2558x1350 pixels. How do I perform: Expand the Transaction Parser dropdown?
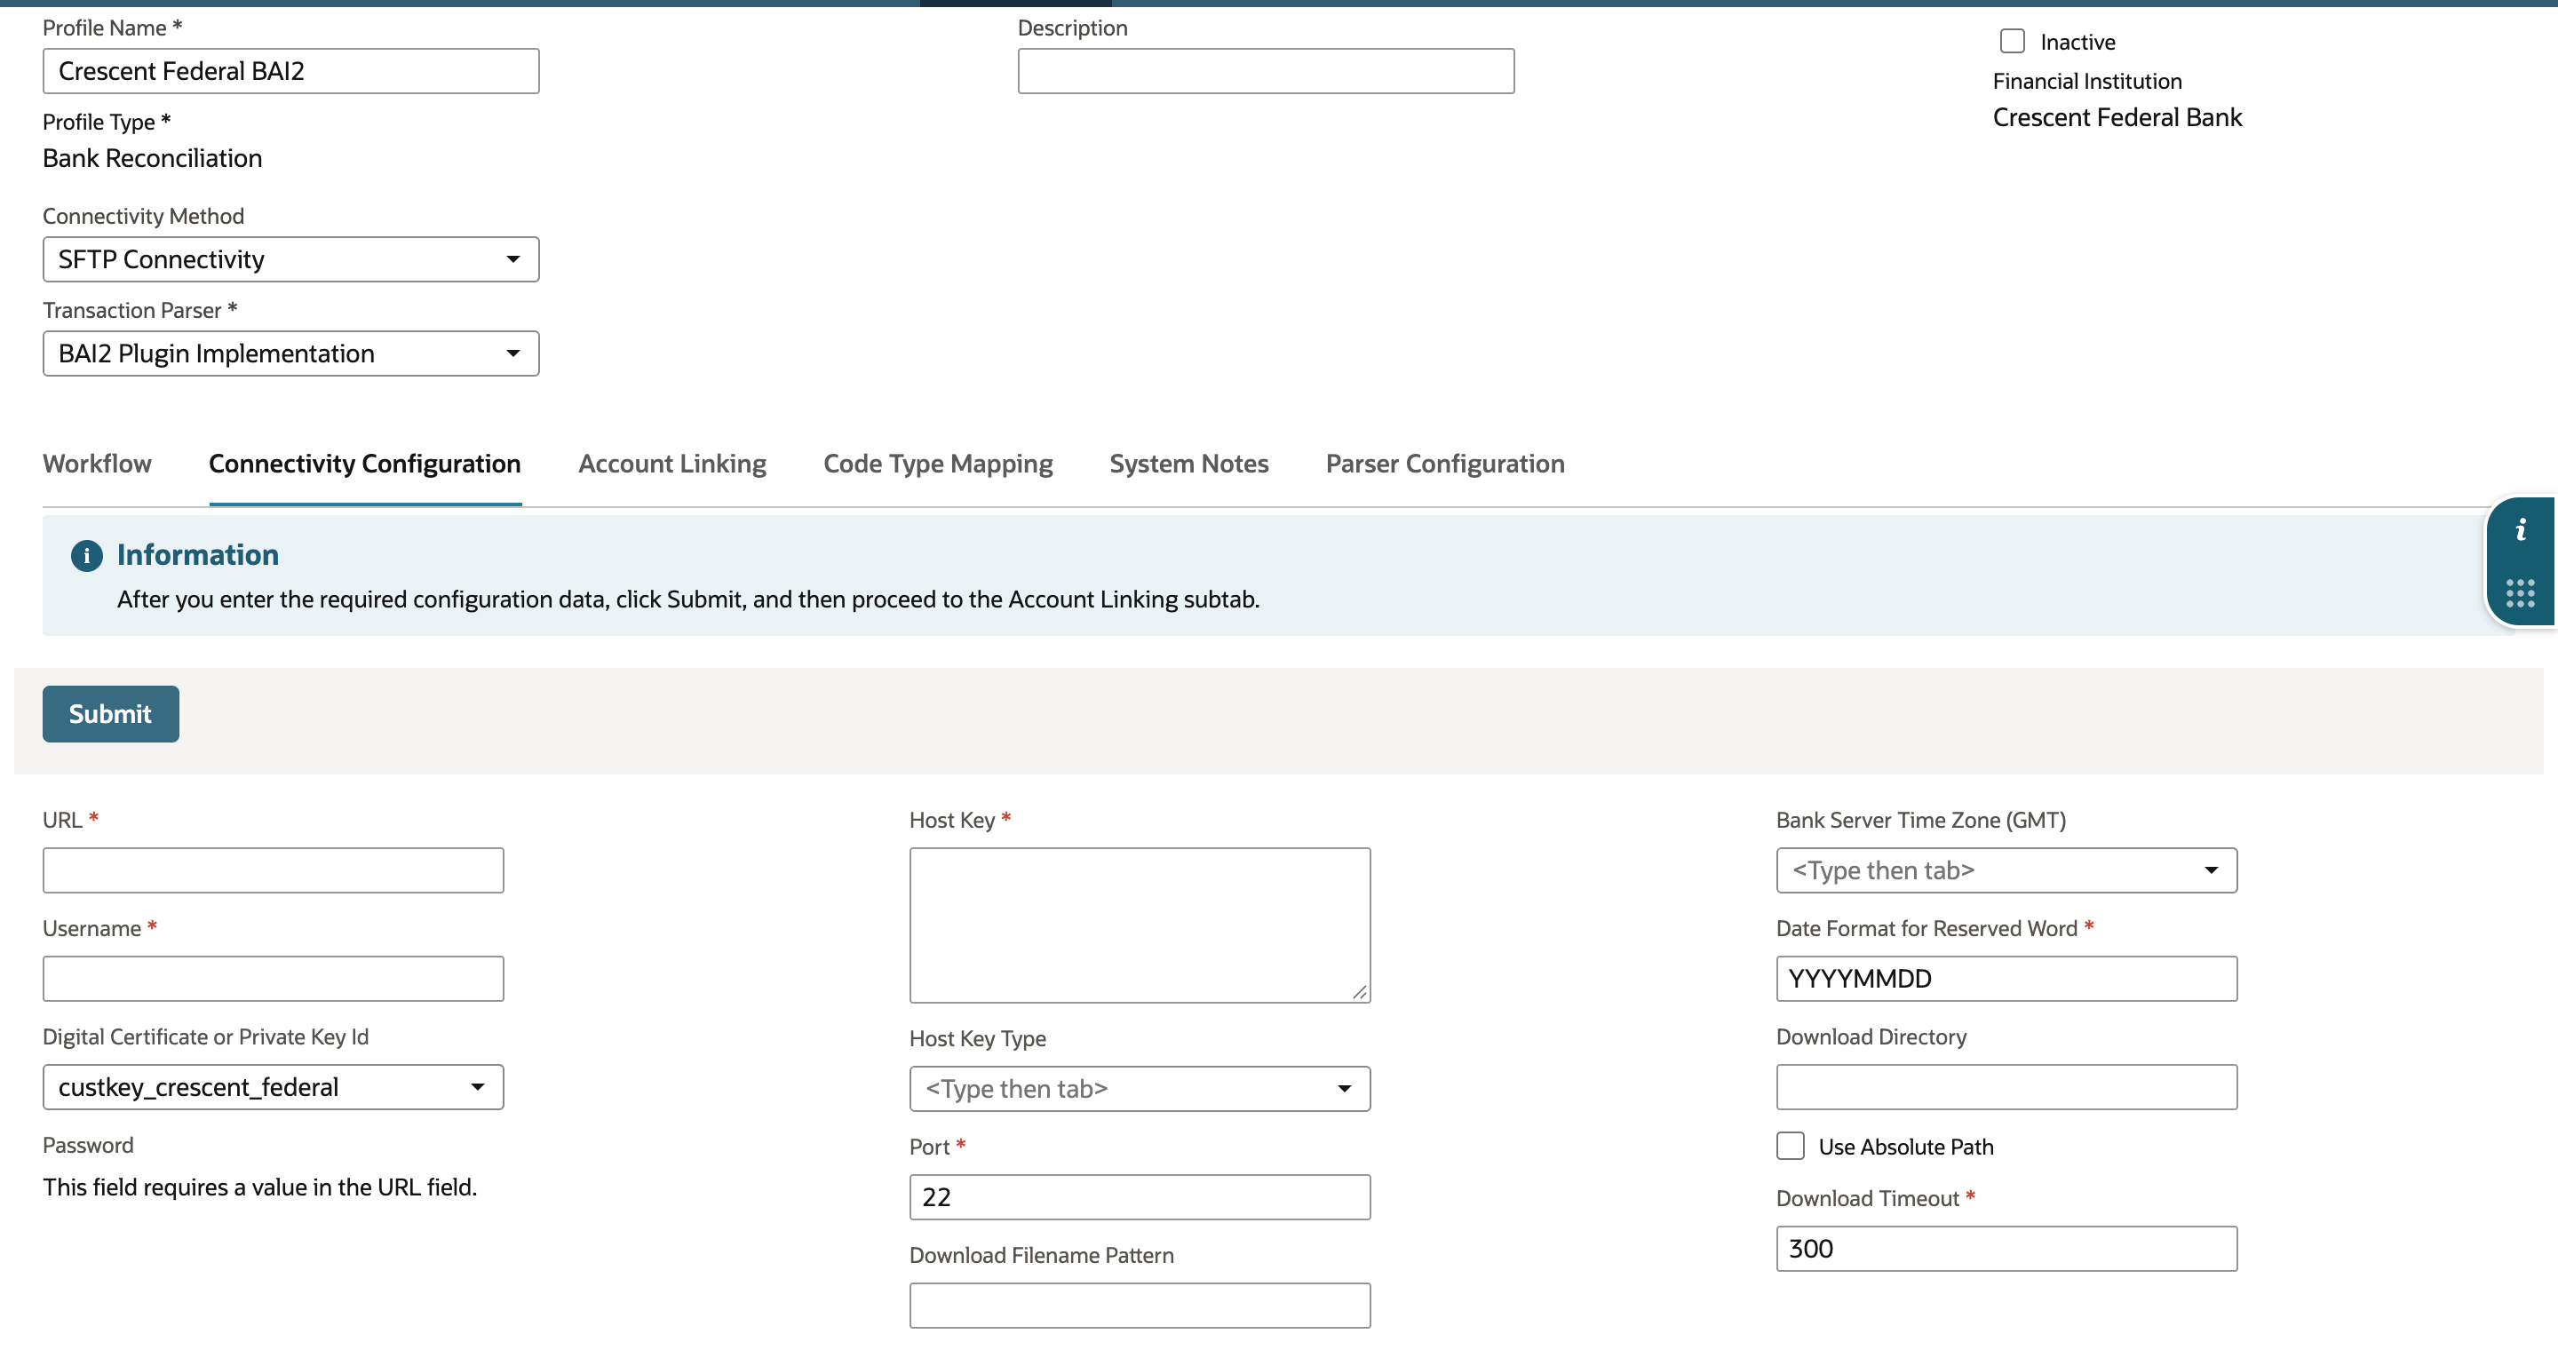pos(291,353)
